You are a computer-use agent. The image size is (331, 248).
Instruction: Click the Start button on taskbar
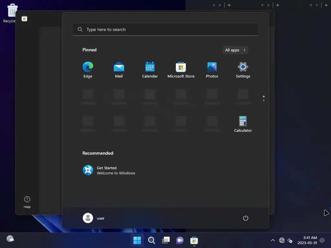pos(137,240)
